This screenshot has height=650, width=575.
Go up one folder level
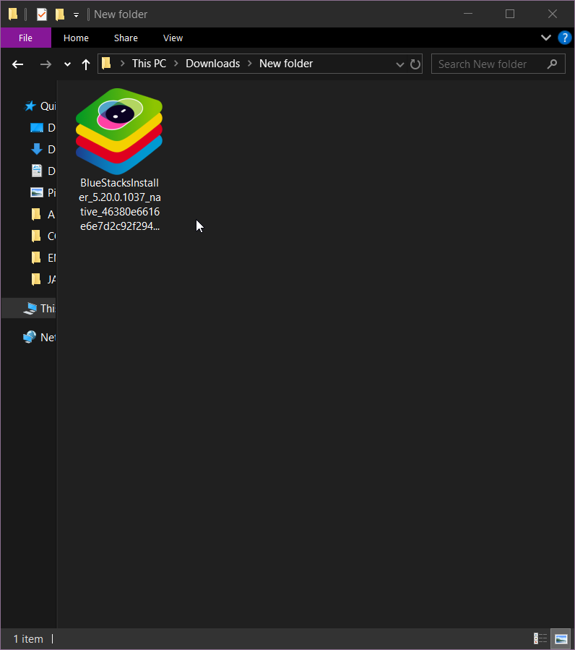[86, 64]
